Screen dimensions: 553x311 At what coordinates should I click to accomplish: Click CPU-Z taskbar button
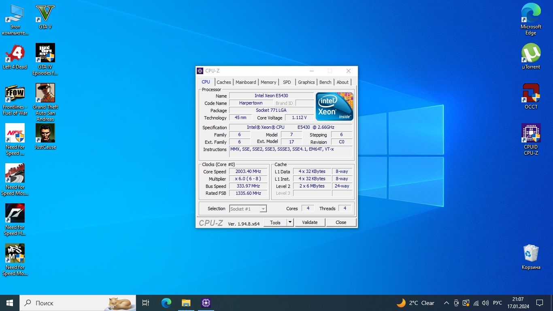(206, 302)
